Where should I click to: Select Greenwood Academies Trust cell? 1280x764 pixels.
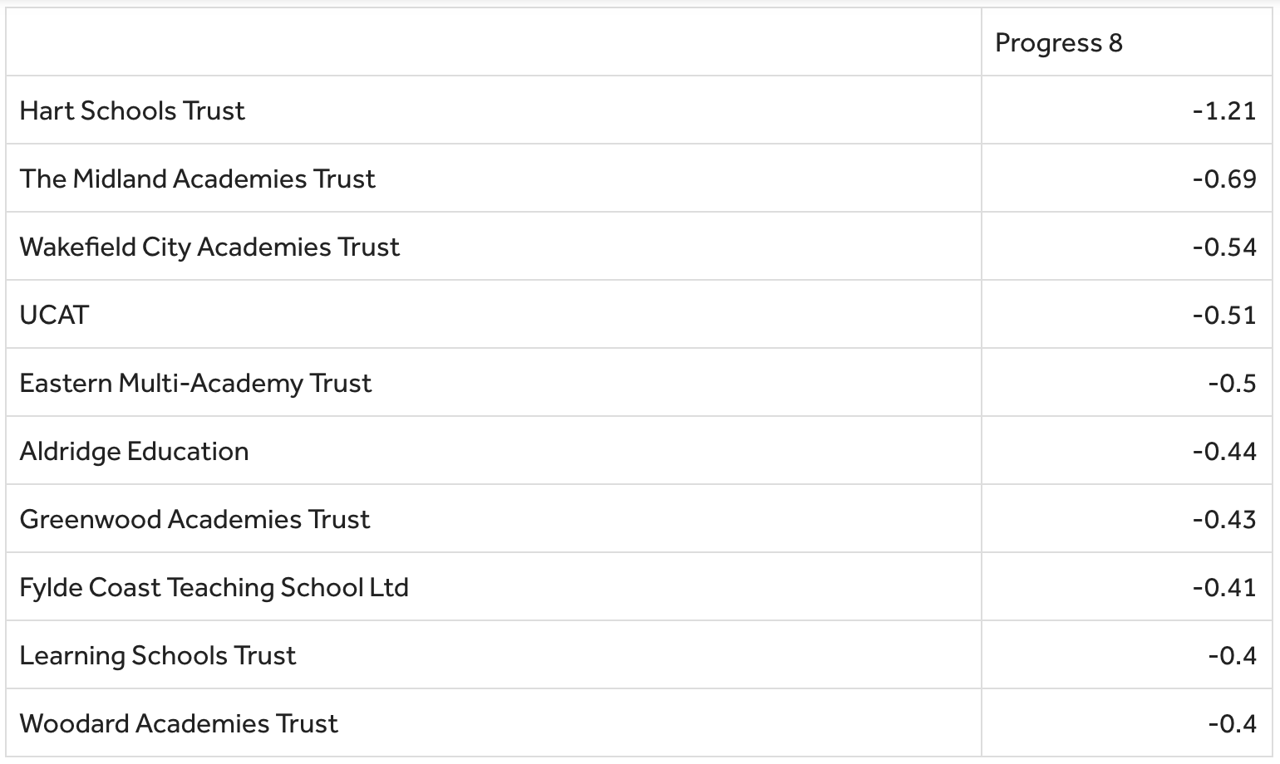point(194,519)
